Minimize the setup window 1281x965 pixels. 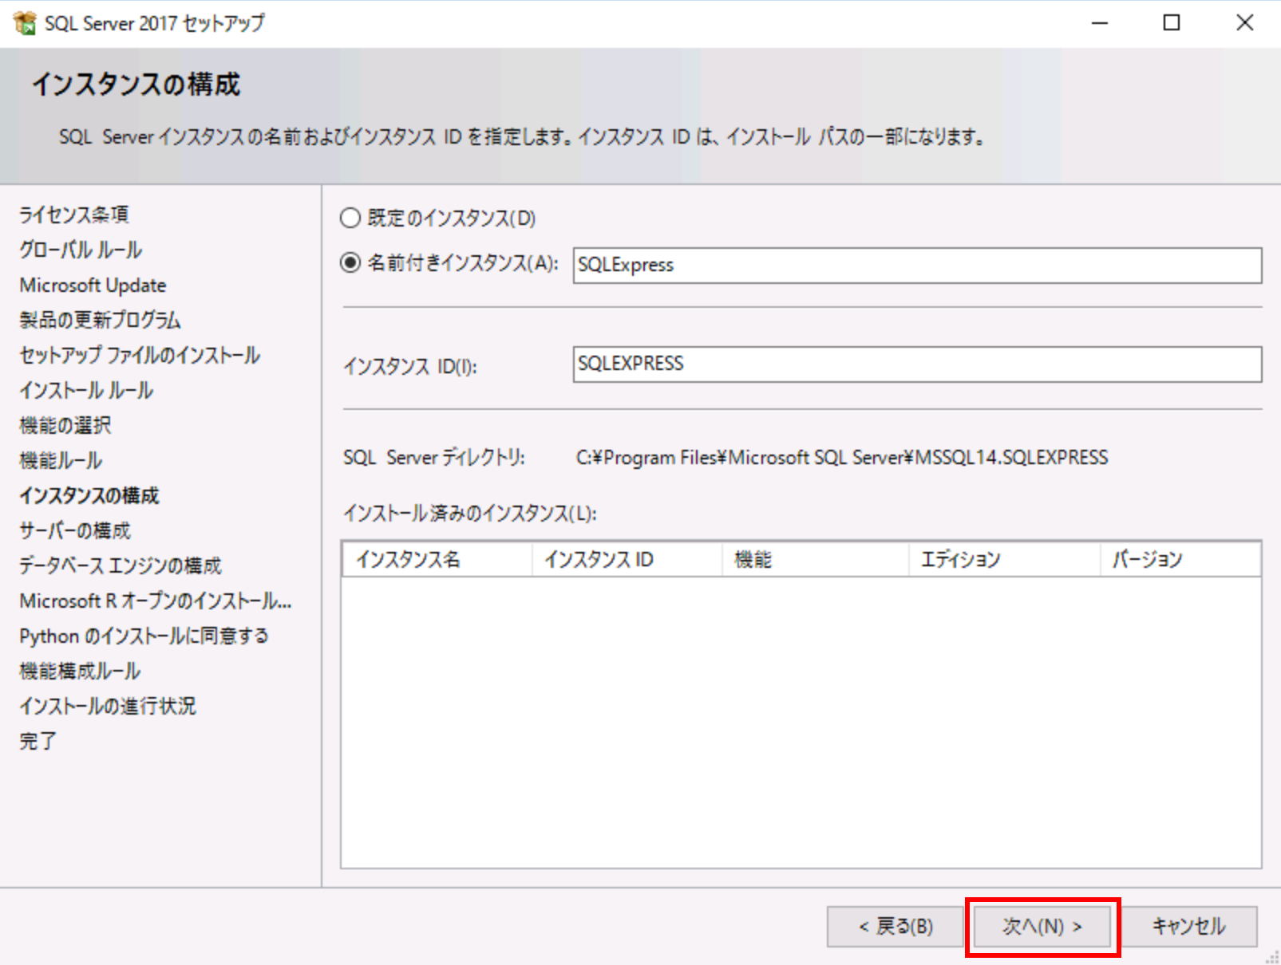(1100, 23)
